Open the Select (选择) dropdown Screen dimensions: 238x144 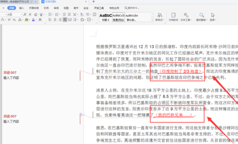(x=213, y=17)
